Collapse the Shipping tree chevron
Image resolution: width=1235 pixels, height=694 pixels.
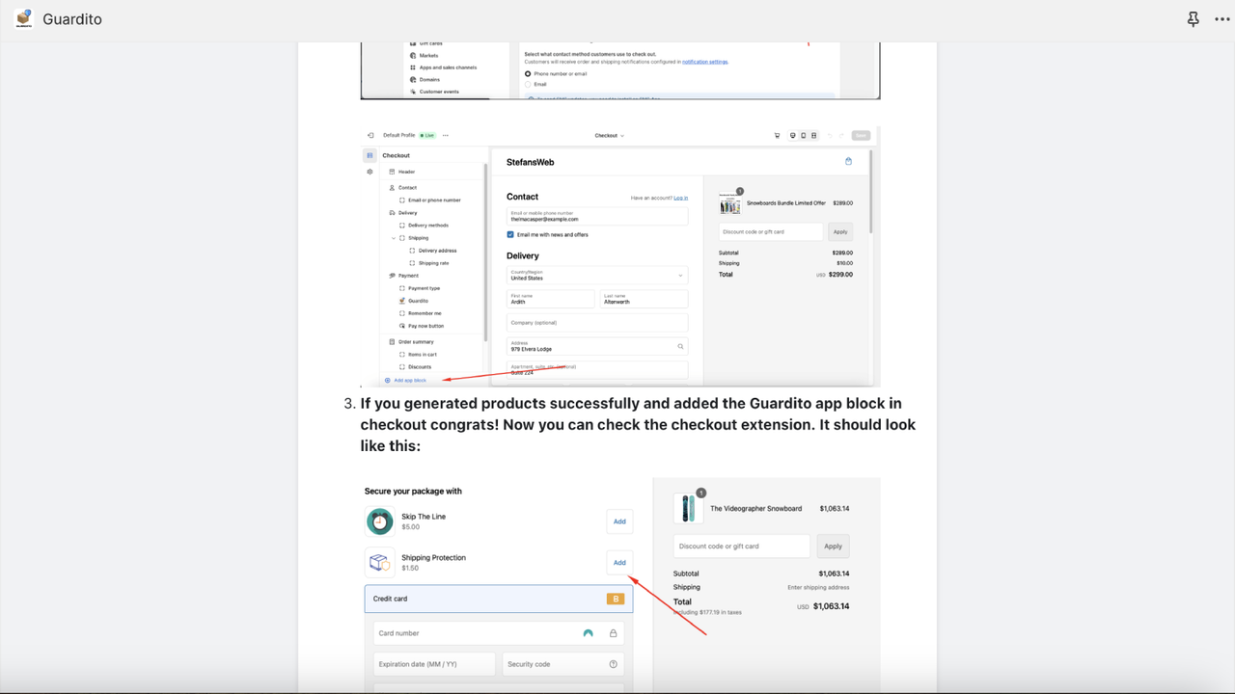click(x=394, y=238)
